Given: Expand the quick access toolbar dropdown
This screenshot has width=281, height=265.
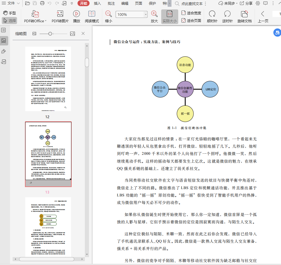Looking at the screenshot, I should point(72,3).
